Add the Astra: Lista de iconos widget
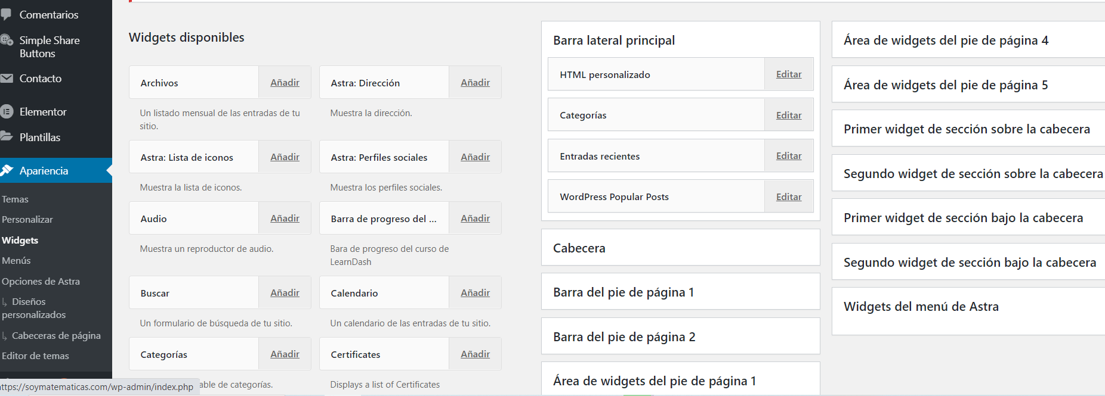This screenshot has height=396, width=1105. [285, 157]
